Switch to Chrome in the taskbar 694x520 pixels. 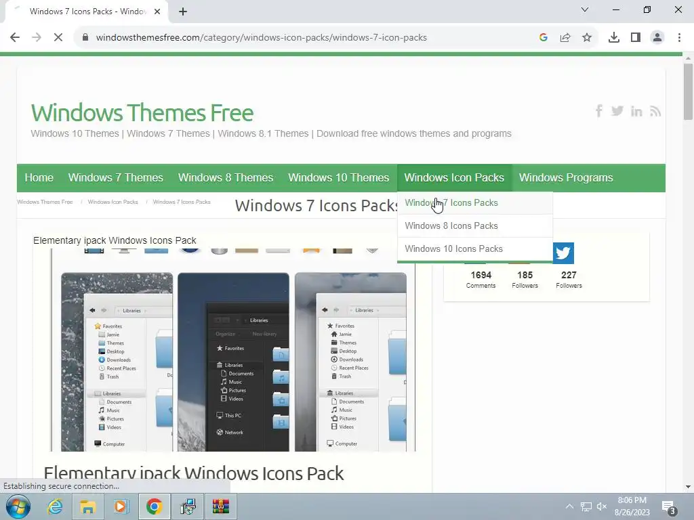click(154, 506)
